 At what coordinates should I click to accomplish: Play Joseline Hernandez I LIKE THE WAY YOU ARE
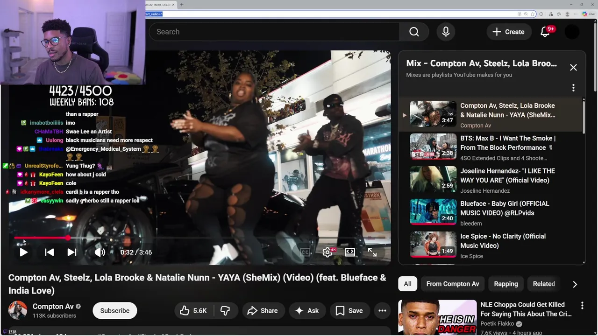tap(491, 180)
